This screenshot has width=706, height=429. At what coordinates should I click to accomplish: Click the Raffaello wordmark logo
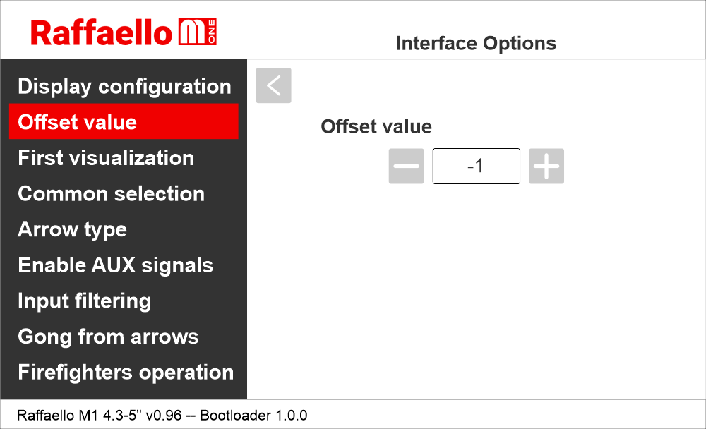101,32
